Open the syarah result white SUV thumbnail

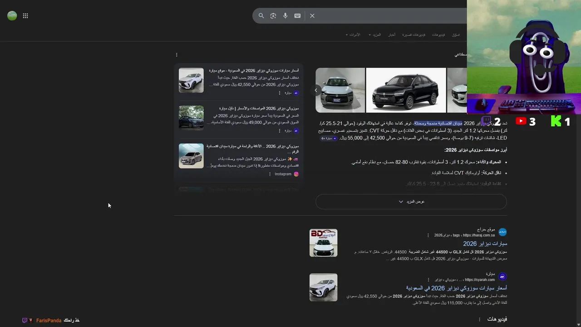pyautogui.click(x=323, y=287)
